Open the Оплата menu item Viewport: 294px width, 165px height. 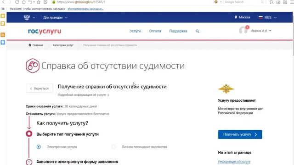click(x=155, y=31)
